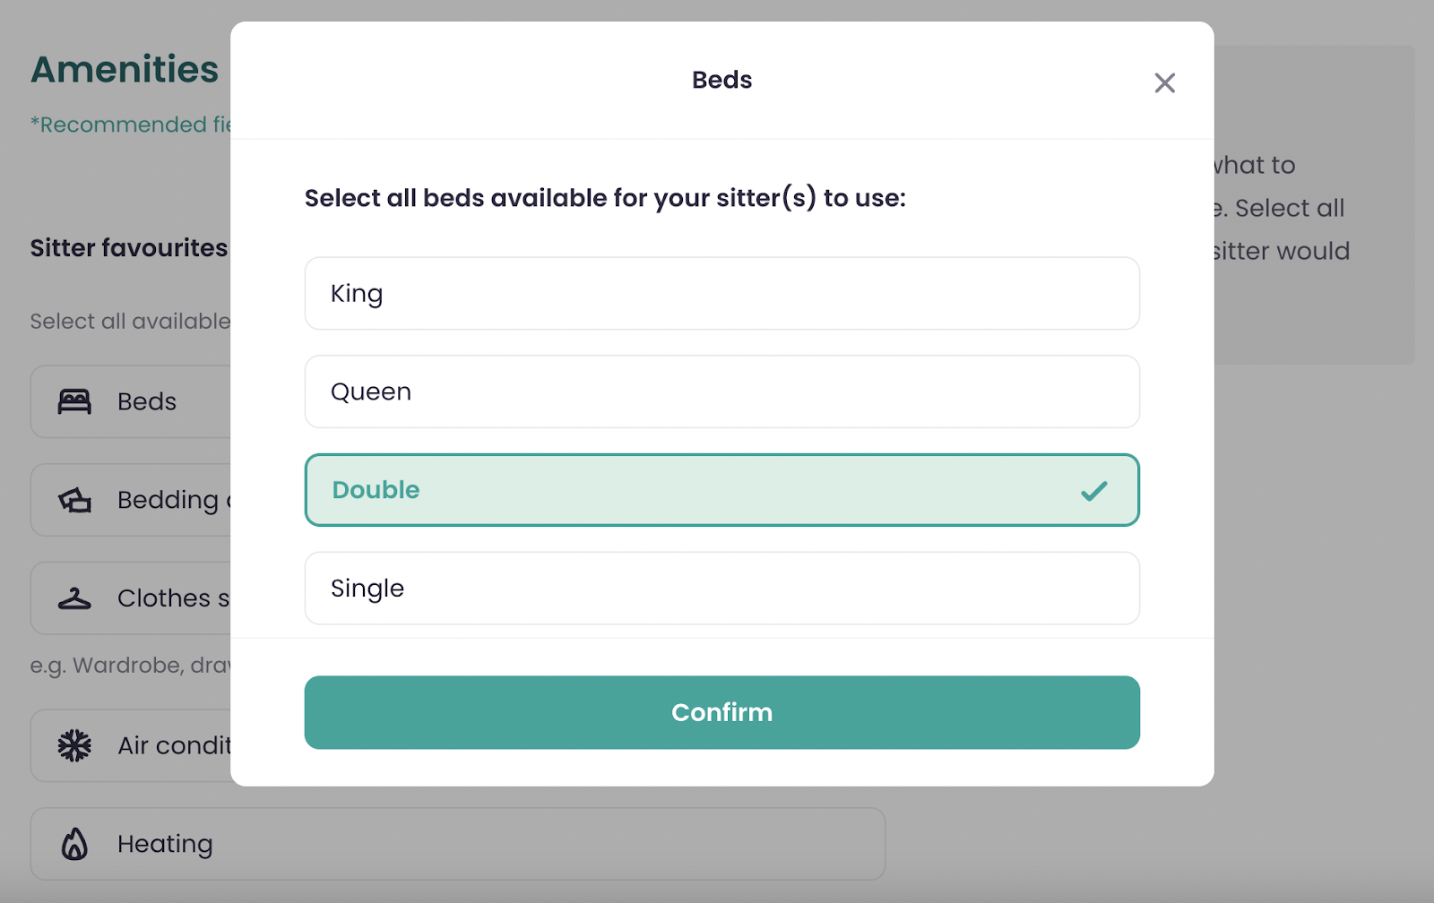Click the bedding pillows icon
This screenshot has width=1434, height=903.
pos(74,500)
